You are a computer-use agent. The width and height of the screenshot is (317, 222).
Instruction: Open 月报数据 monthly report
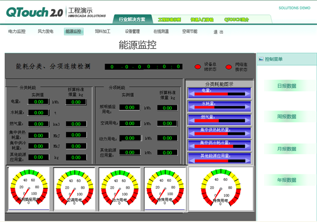tap(287, 149)
